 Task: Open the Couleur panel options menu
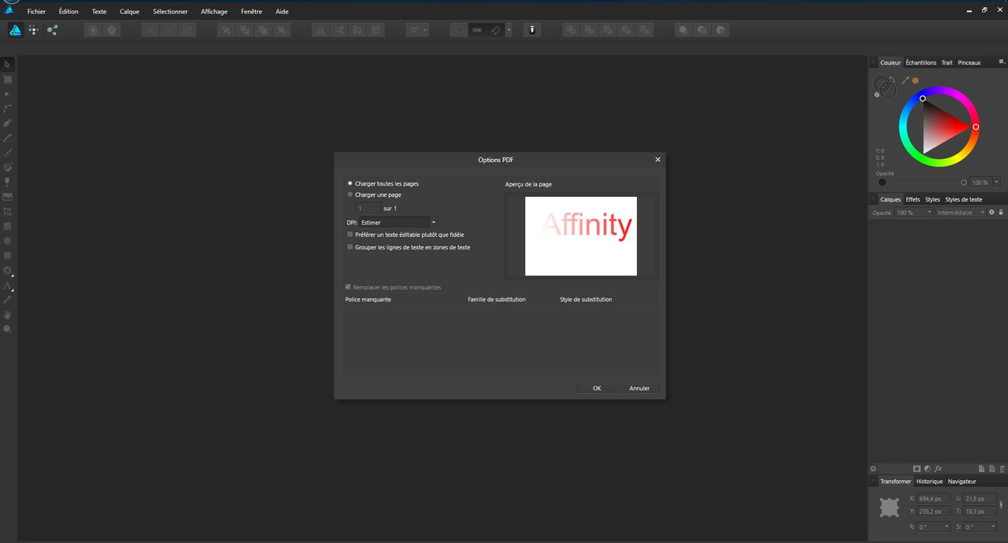1002,61
